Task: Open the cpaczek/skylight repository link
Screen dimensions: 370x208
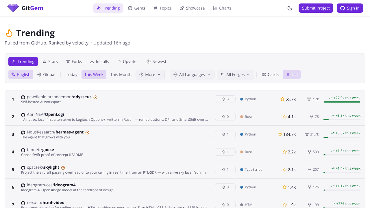Action: tap(43, 168)
